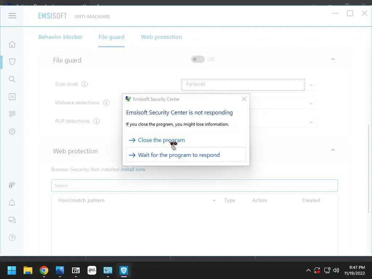
Task: Click the Created column header
Action: (x=311, y=200)
